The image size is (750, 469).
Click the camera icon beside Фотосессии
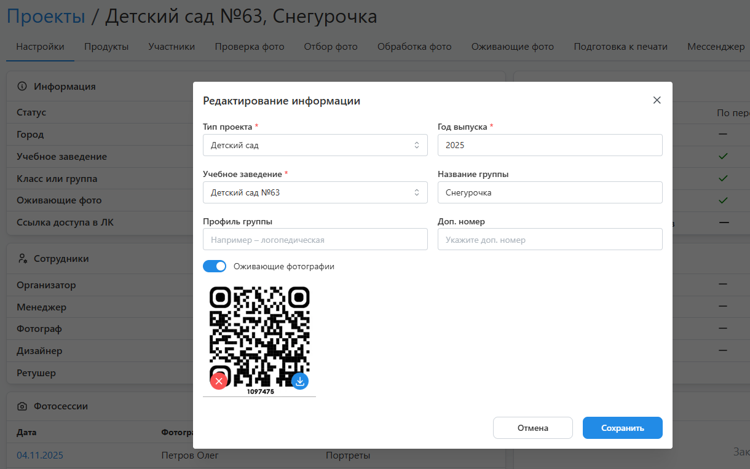coord(23,406)
